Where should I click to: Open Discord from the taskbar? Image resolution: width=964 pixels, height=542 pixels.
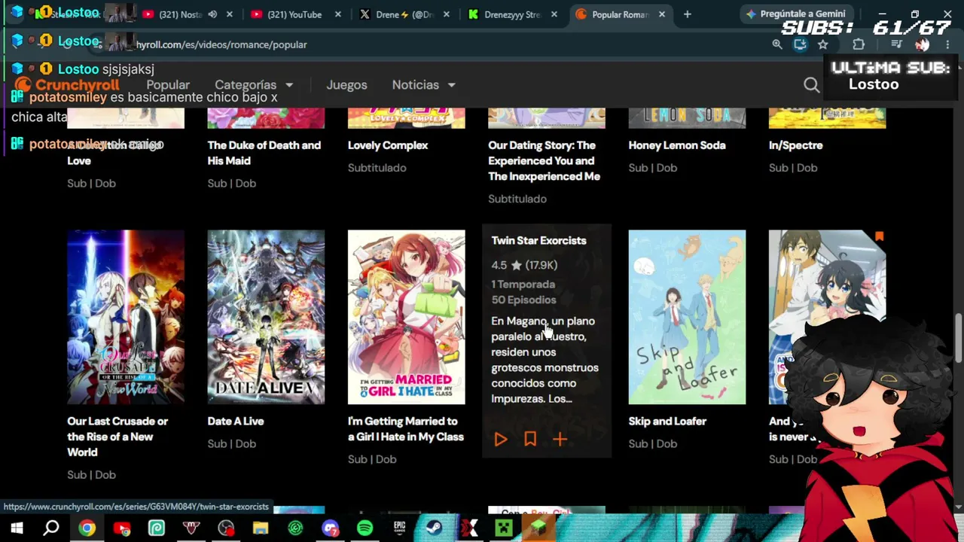click(x=330, y=528)
